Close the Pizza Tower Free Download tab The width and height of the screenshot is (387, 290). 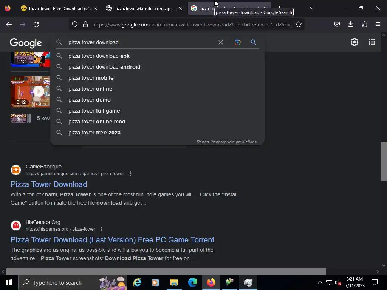(95, 8)
